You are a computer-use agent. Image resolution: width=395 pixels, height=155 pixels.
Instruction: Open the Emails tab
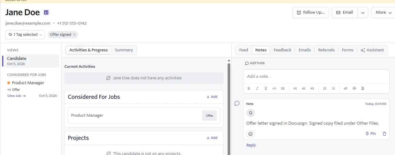304,50
